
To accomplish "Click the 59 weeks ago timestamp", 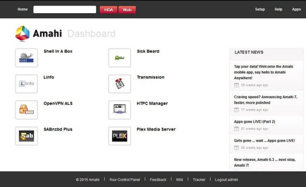I will (254, 85).
